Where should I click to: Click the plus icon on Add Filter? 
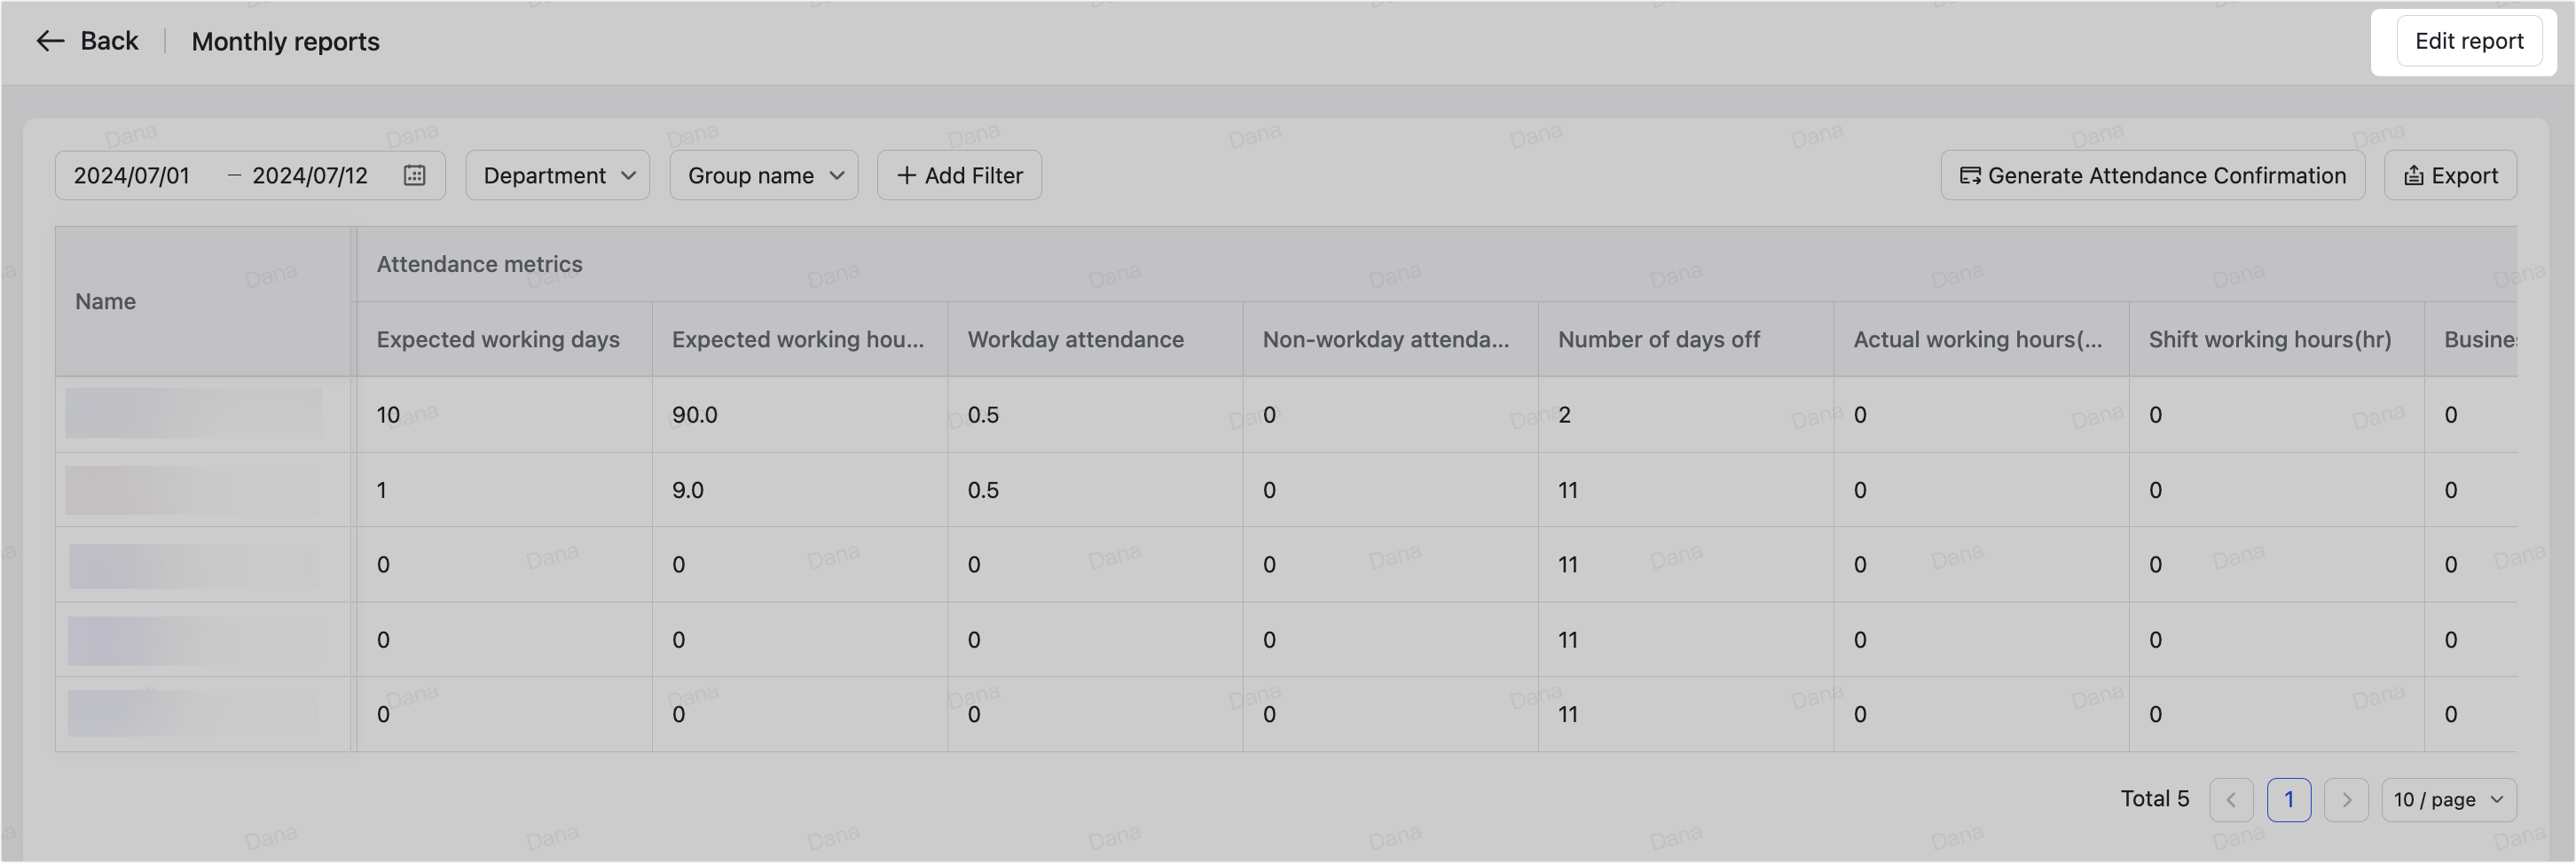906,175
